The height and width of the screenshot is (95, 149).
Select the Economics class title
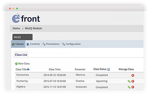point(23,75)
